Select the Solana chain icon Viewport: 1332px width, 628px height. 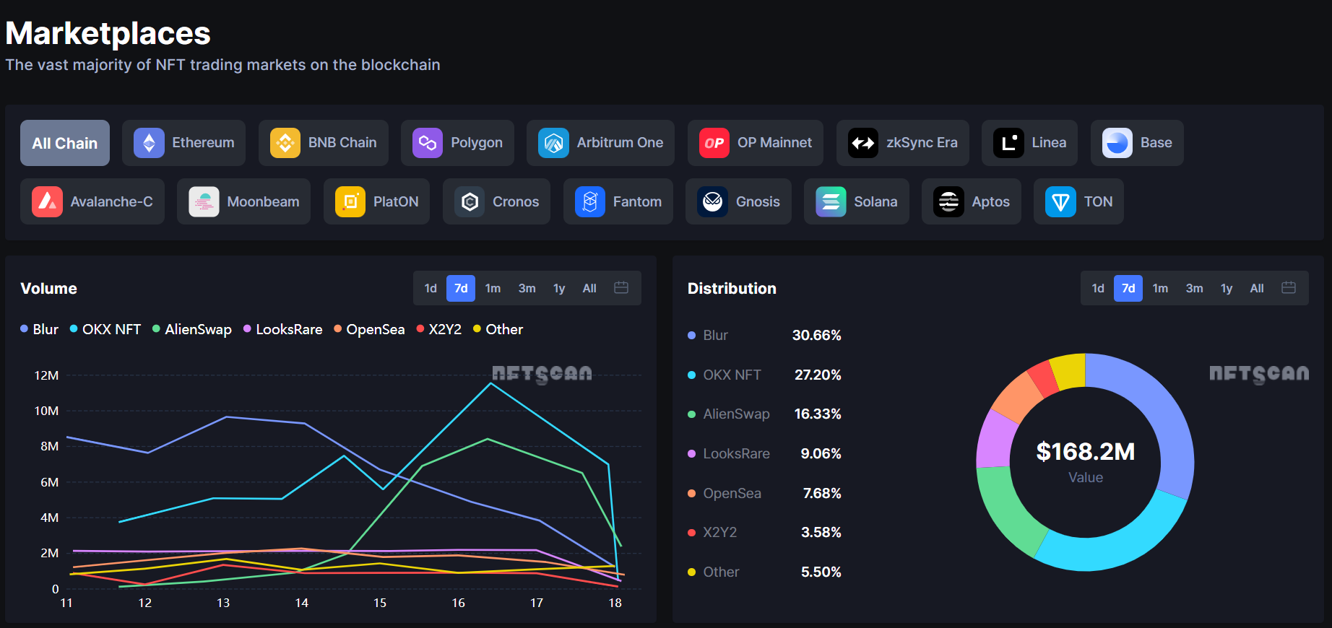click(831, 201)
